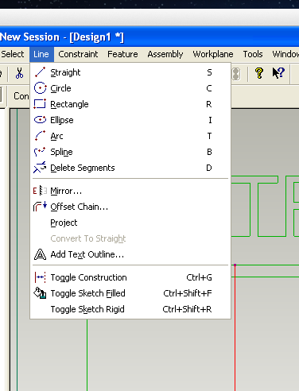
Task: Choose Ellipse menu entry
Action: click(130, 120)
